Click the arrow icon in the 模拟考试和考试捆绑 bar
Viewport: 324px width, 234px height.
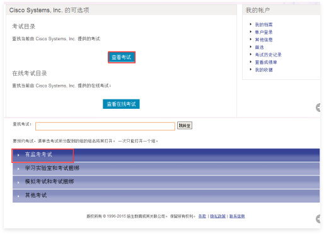pos(18,182)
